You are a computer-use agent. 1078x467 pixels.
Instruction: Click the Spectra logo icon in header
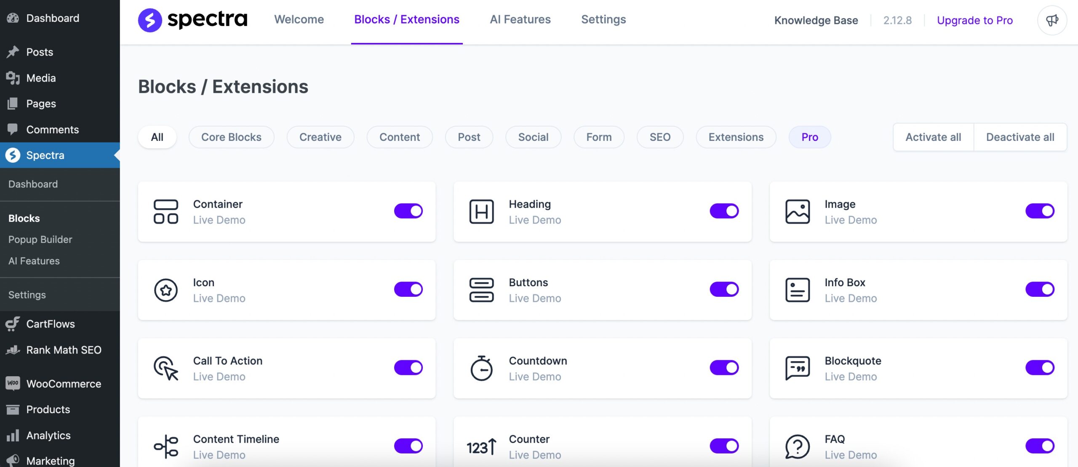point(150,20)
